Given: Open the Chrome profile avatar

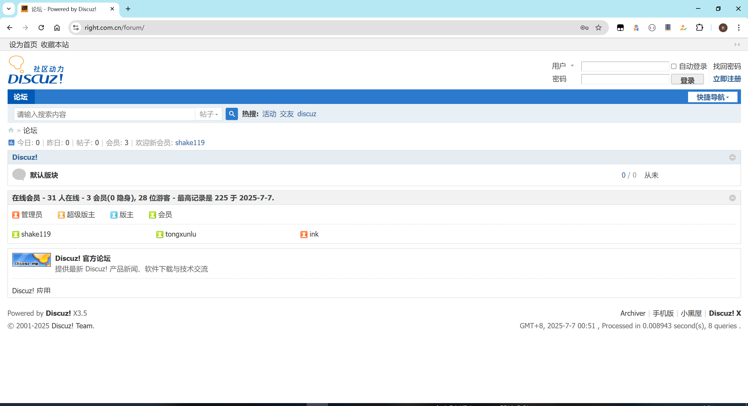Looking at the screenshot, I should 723,28.
